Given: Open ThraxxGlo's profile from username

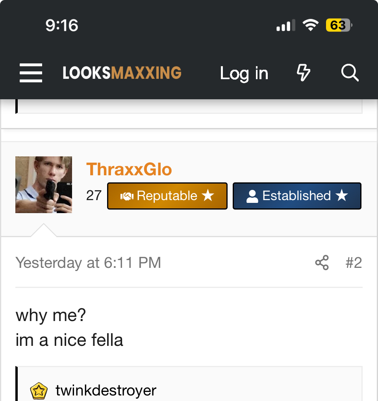Looking at the screenshot, I should [x=129, y=169].
